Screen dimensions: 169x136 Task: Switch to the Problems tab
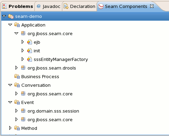point(18,7)
